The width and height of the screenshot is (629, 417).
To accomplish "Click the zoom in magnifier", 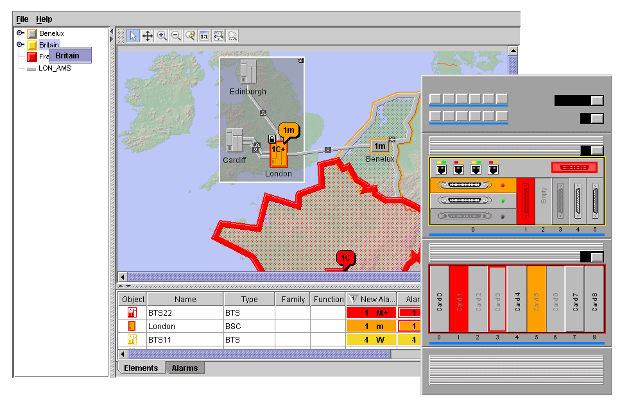I will pos(162,36).
